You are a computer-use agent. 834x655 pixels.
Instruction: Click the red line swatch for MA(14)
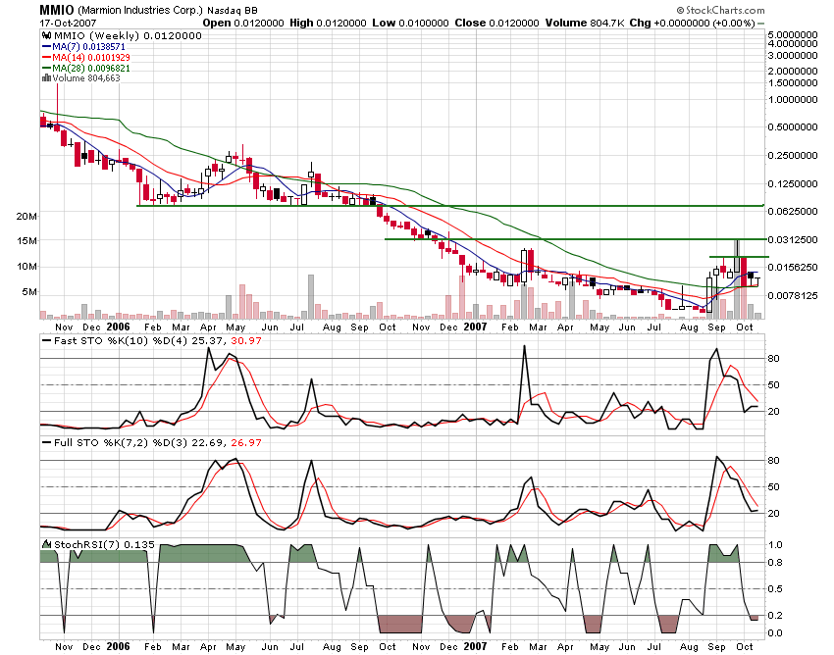pyautogui.click(x=46, y=58)
